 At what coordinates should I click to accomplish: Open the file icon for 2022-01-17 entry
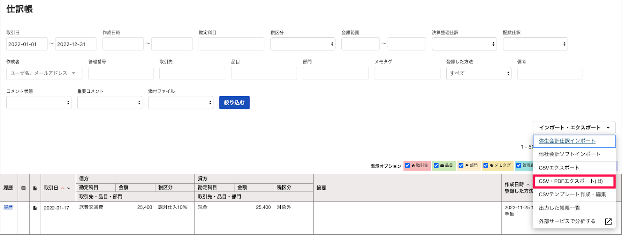tap(35, 208)
